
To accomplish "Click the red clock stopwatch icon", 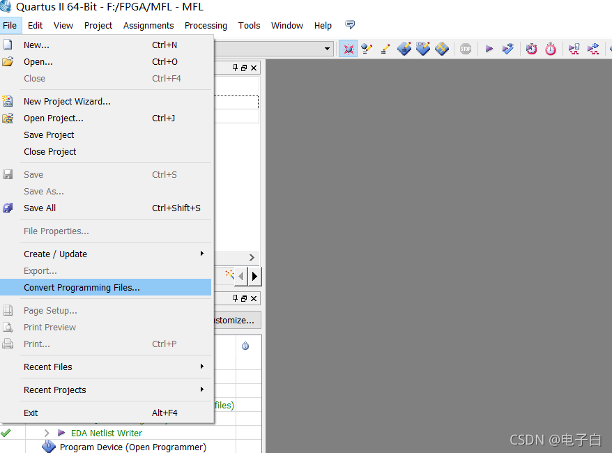I will 531,49.
